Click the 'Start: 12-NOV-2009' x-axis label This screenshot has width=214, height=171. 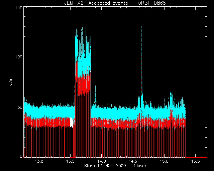(105, 166)
